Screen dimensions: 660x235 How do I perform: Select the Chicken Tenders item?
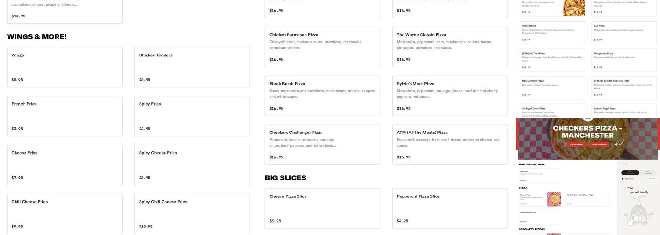pos(192,67)
